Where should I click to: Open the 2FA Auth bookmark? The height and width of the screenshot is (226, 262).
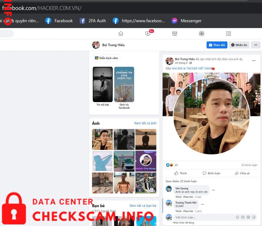click(93, 21)
